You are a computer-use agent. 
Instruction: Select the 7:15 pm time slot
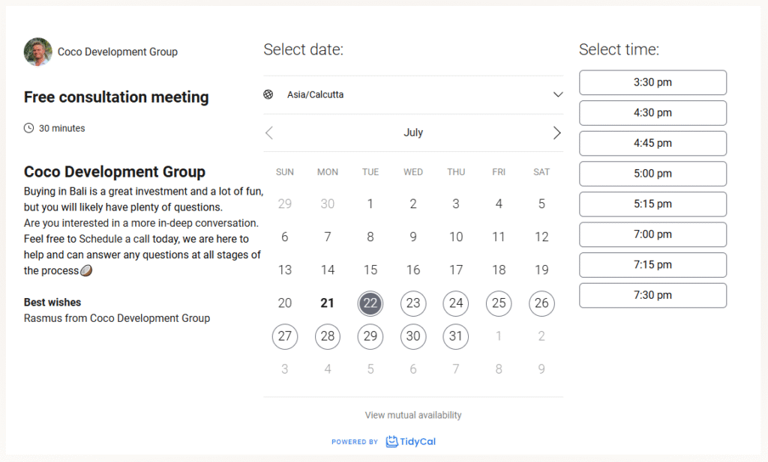[x=652, y=264]
